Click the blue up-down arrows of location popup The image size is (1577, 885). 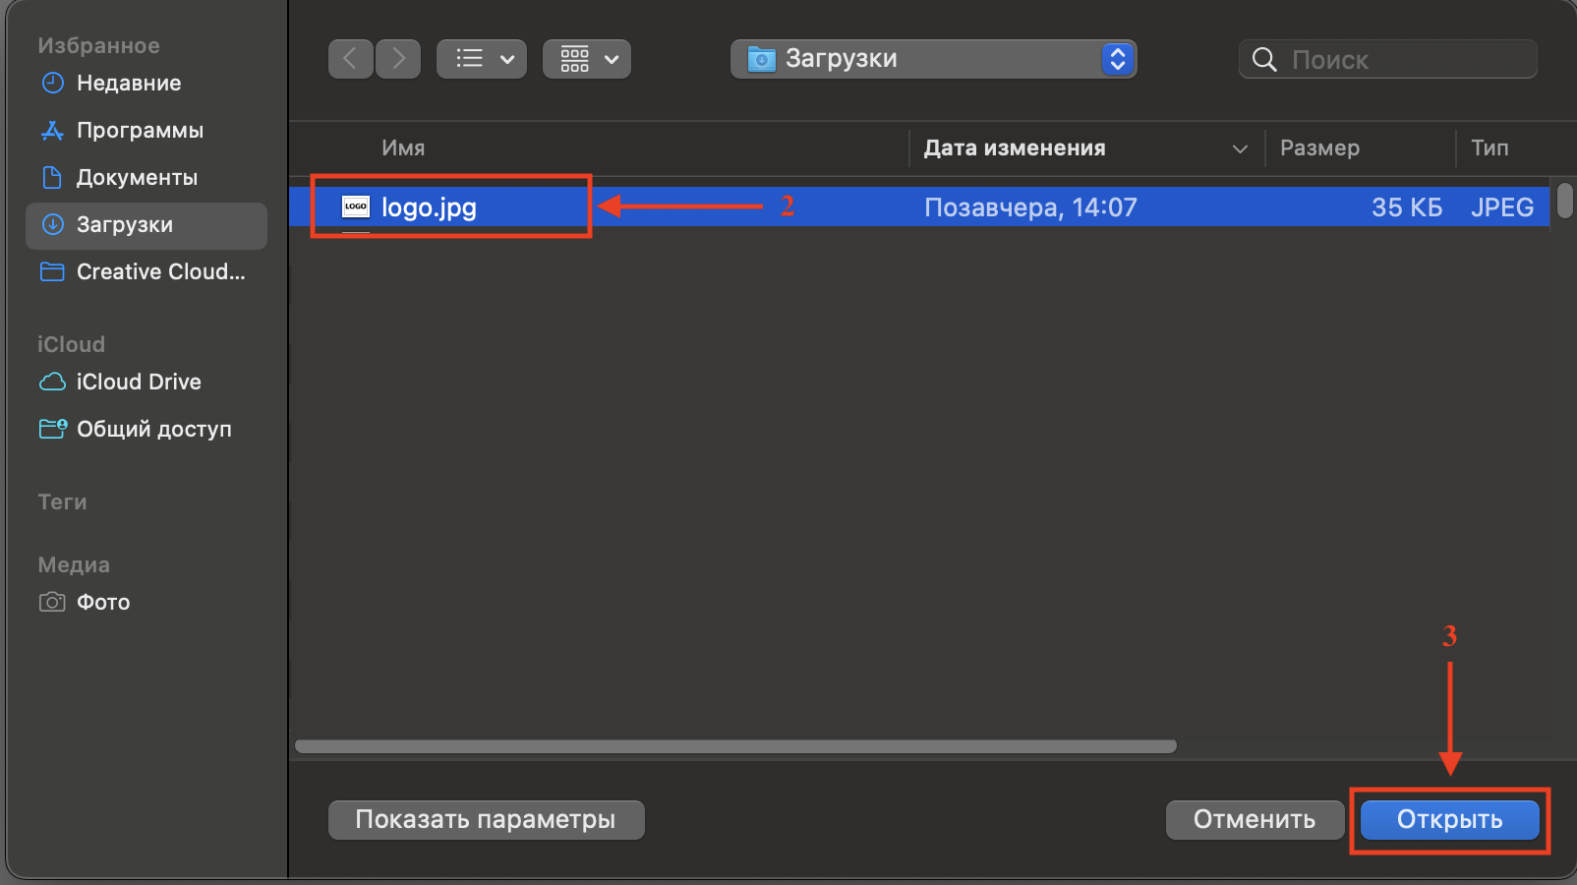click(x=1117, y=59)
